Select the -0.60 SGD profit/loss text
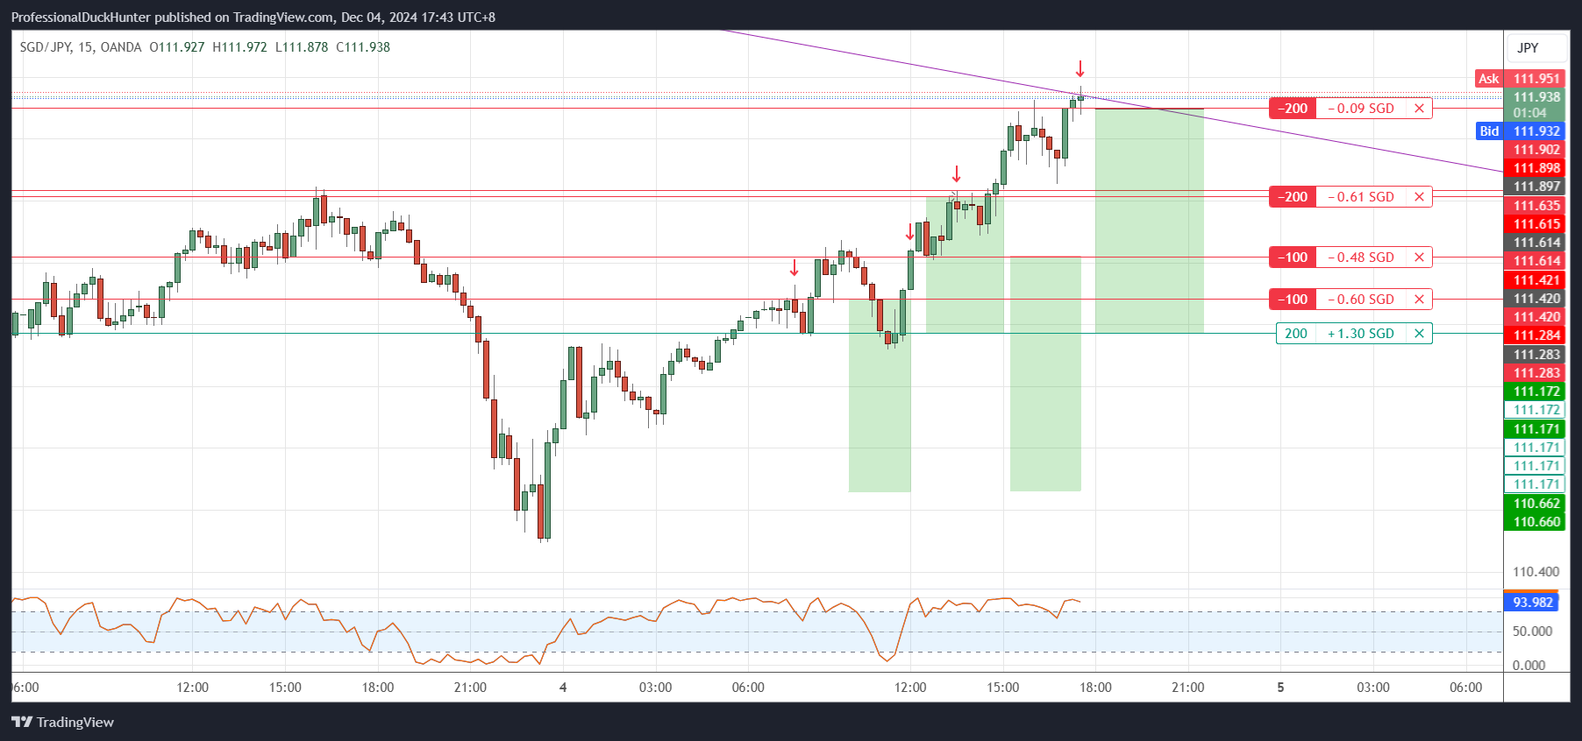Image resolution: width=1582 pixels, height=741 pixels. point(1361,300)
